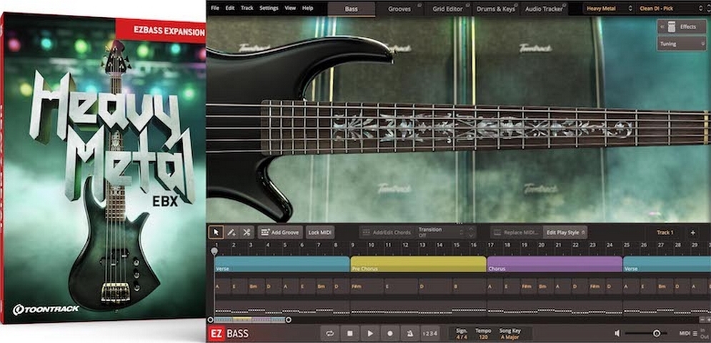The width and height of the screenshot is (711, 343).
Task: Select the Pre Chorus song block
Action: point(418,265)
